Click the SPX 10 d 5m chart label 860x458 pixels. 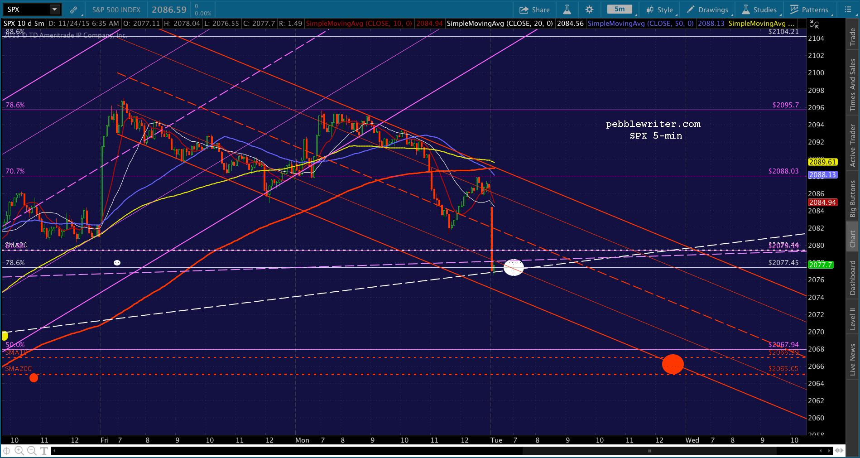(x=24, y=24)
